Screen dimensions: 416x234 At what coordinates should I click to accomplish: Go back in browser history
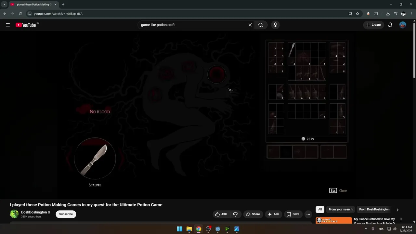[5, 14]
